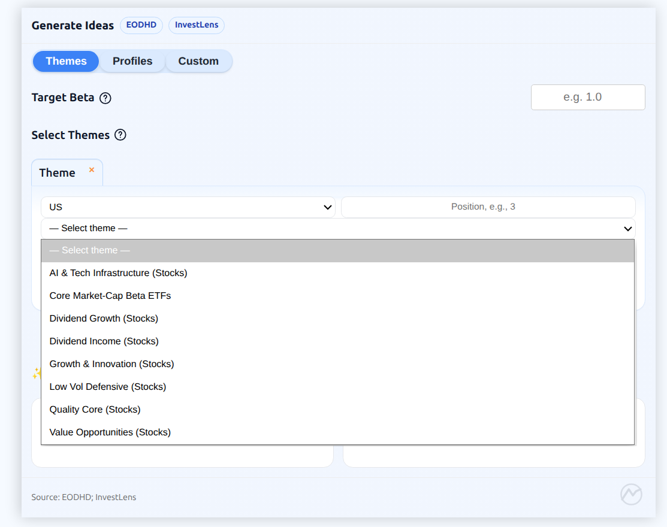Open the US region dropdown
The height and width of the screenshot is (527, 667).
(188, 207)
